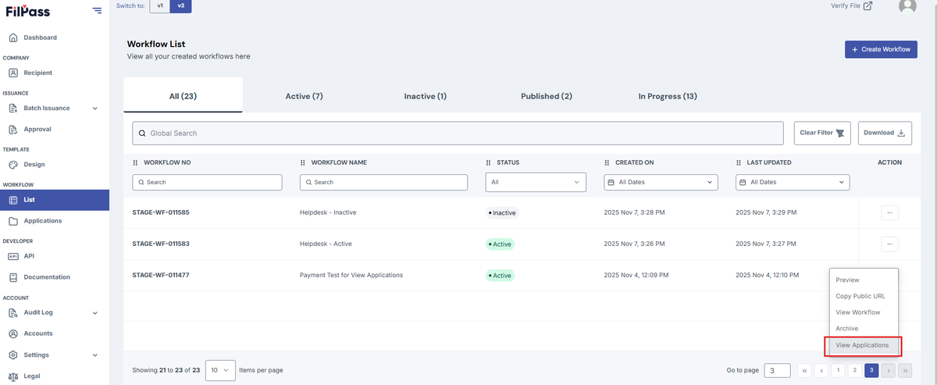Choose View Applications menu item
Screen dimensions: 937x385
(864, 345)
